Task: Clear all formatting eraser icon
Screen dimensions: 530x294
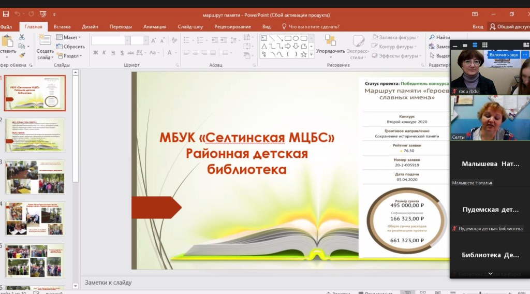Action: click(x=174, y=40)
